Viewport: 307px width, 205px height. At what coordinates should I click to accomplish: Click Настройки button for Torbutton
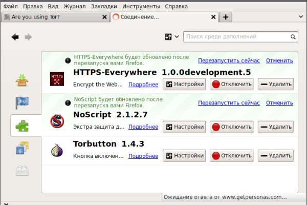click(184, 155)
